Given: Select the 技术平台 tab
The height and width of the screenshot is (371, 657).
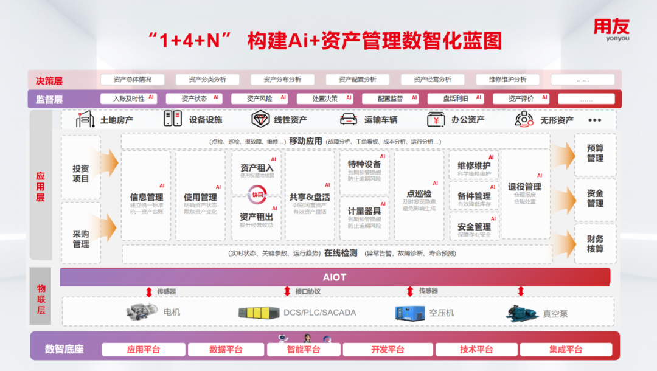Looking at the screenshot, I should (476, 350).
